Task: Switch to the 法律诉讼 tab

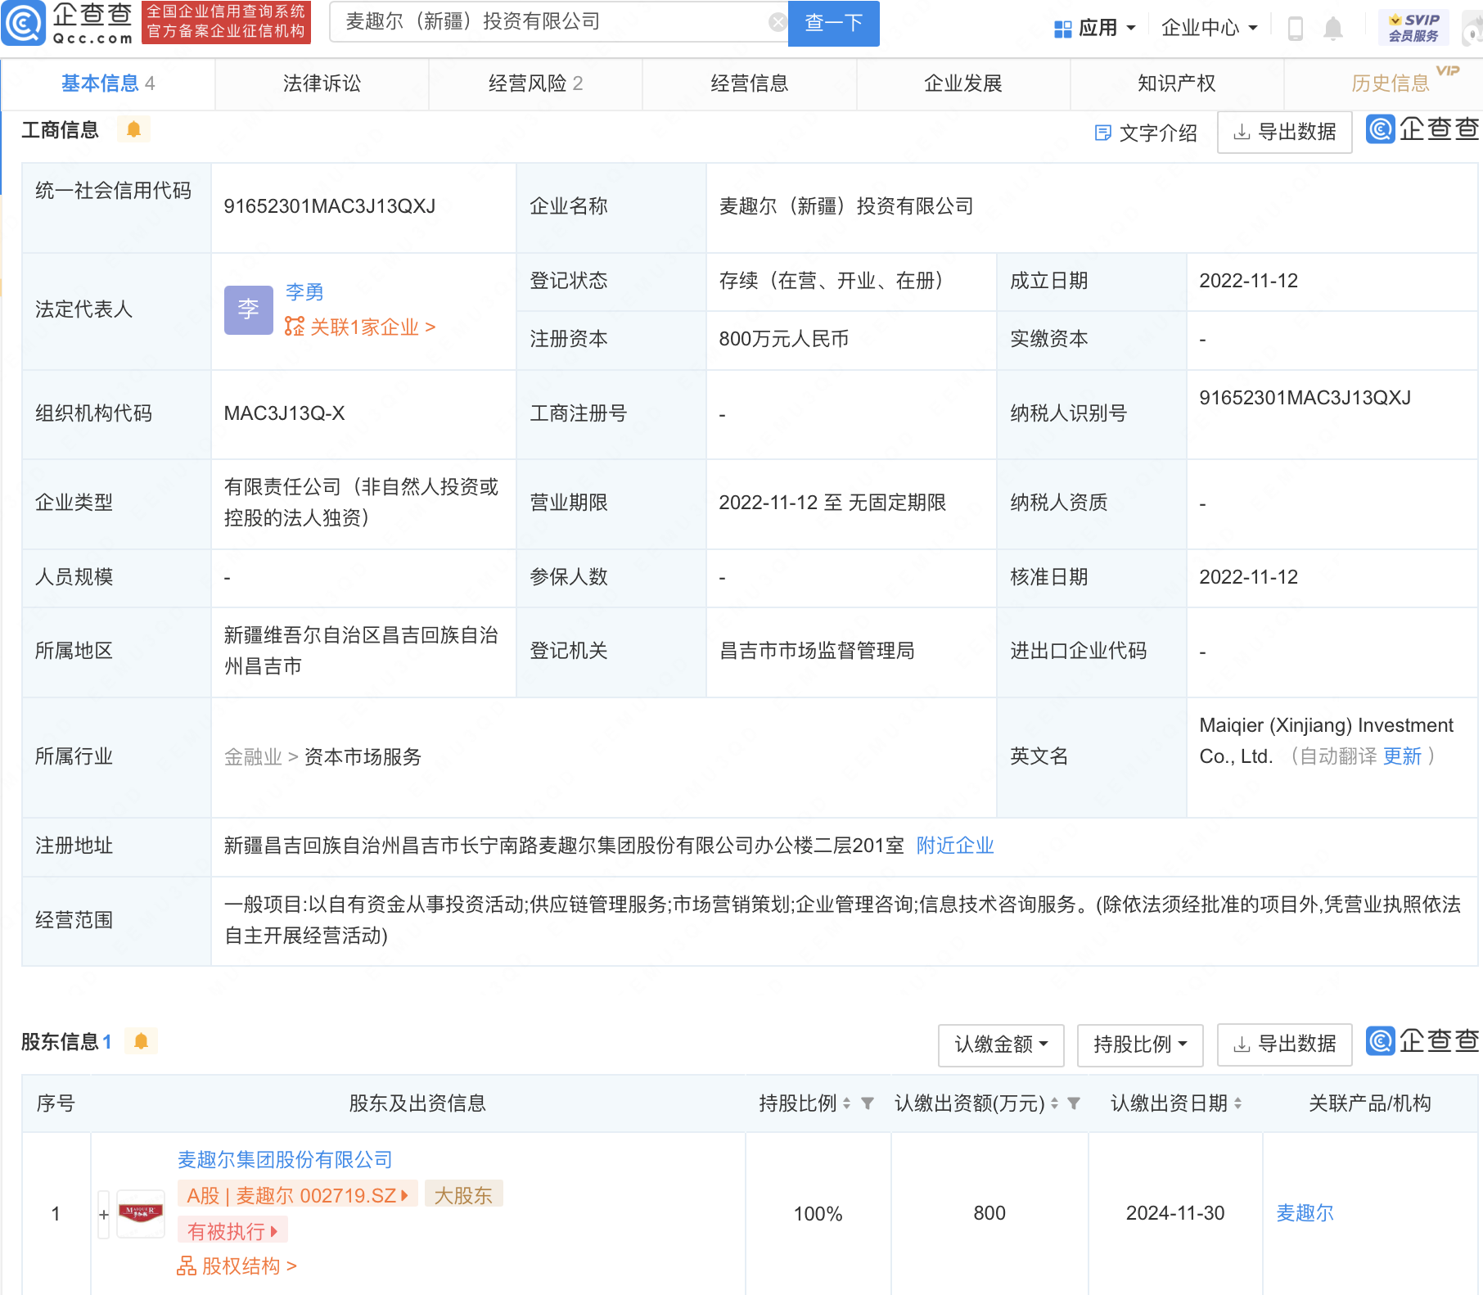Action: [x=322, y=83]
